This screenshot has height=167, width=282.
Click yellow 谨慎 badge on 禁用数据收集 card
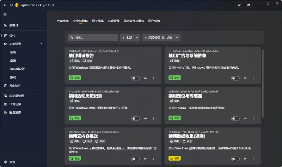(174, 158)
